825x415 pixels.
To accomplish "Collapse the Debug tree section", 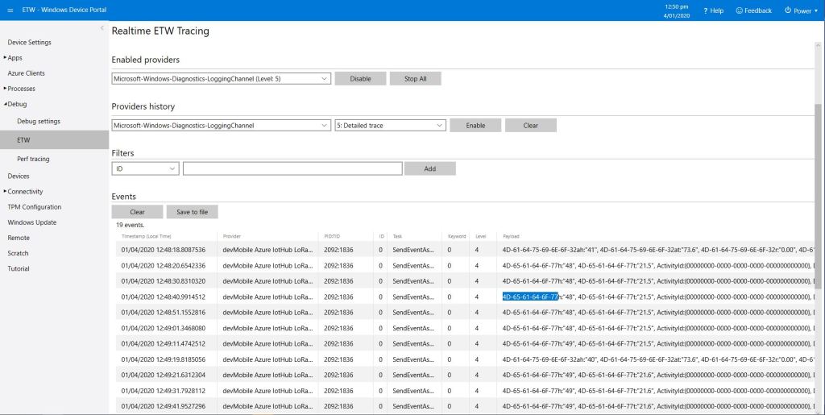I will coord(5,104).
